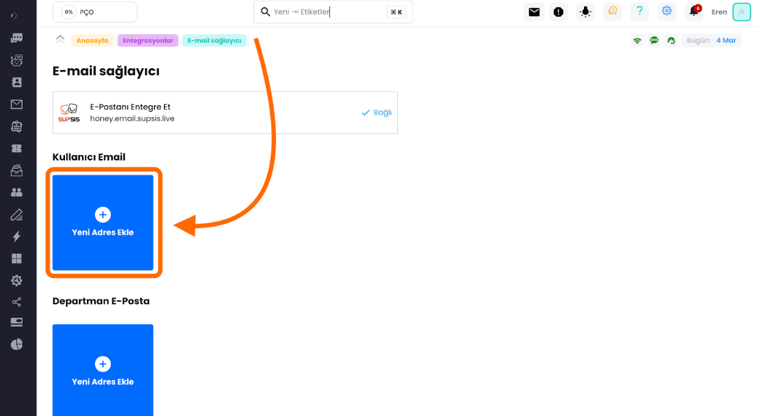The image size is (757, 416).
Task: Click the Bugün 4 Mar date chip
Action: [711, 41]
